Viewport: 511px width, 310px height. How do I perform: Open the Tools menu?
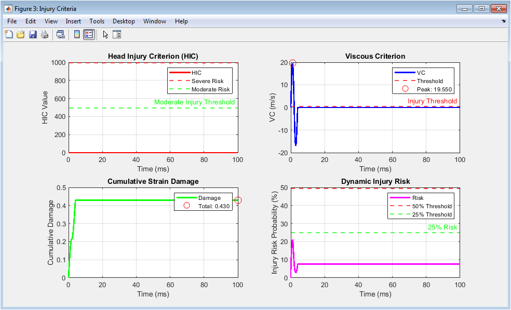[97, 21]
